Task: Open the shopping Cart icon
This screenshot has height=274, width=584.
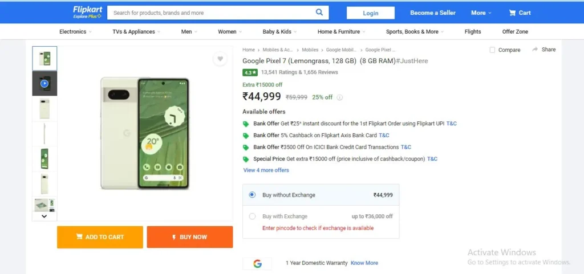Action: click(513, 13)
